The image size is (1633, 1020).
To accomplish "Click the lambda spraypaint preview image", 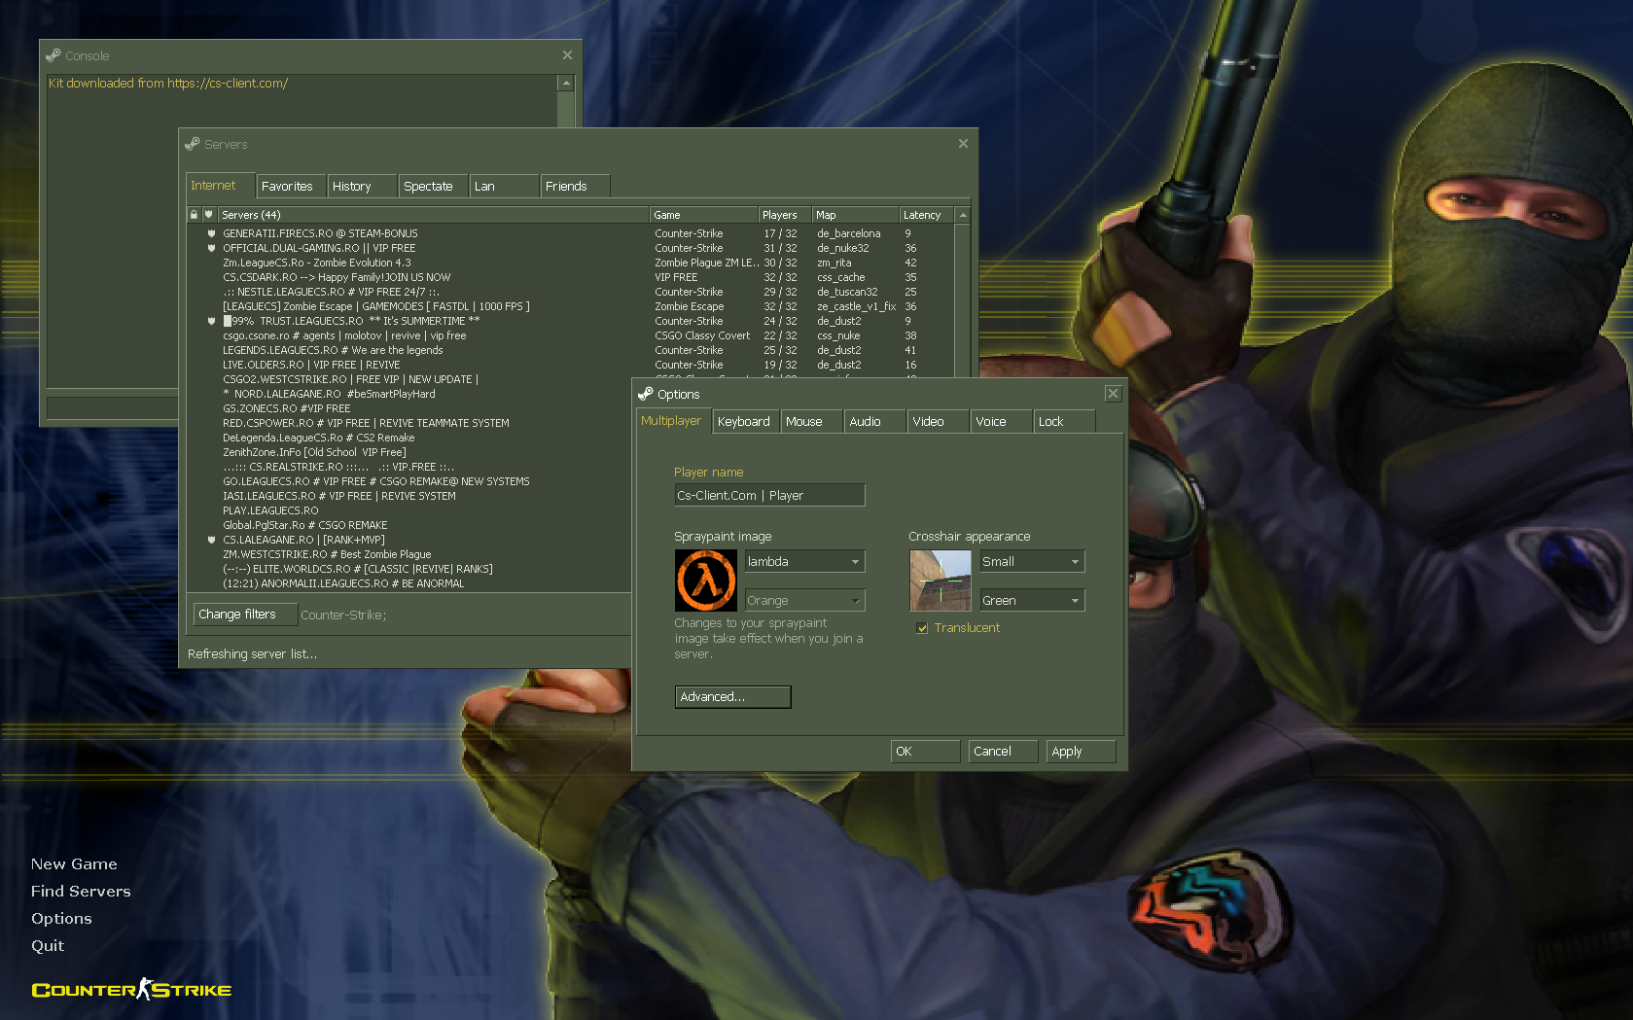I will pos(705,580).
